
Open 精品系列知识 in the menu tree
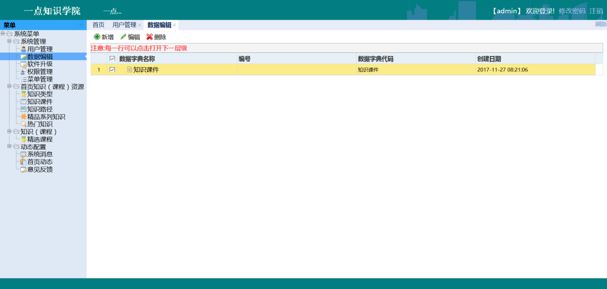tap(46, 117)
